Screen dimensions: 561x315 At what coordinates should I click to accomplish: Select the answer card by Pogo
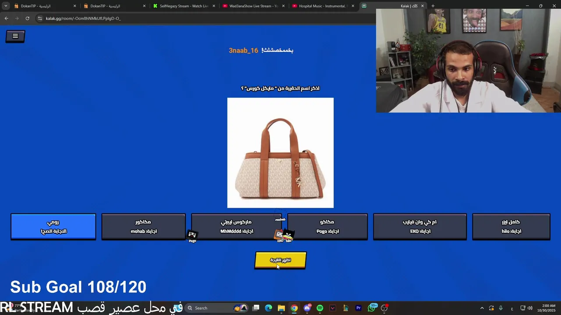327,227
